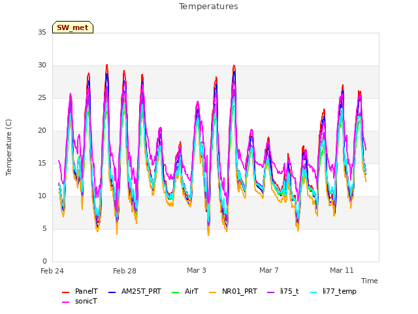This screenshot has width=418, height=314.
Task: Toggle the NR01_PRT legend entry
Action: pos(233,291)
